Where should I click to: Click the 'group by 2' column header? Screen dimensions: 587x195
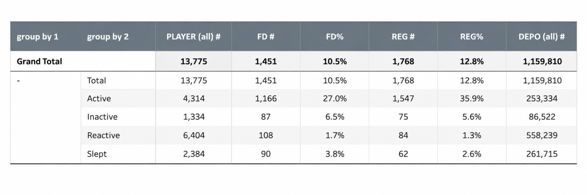[x=107, y=37]
